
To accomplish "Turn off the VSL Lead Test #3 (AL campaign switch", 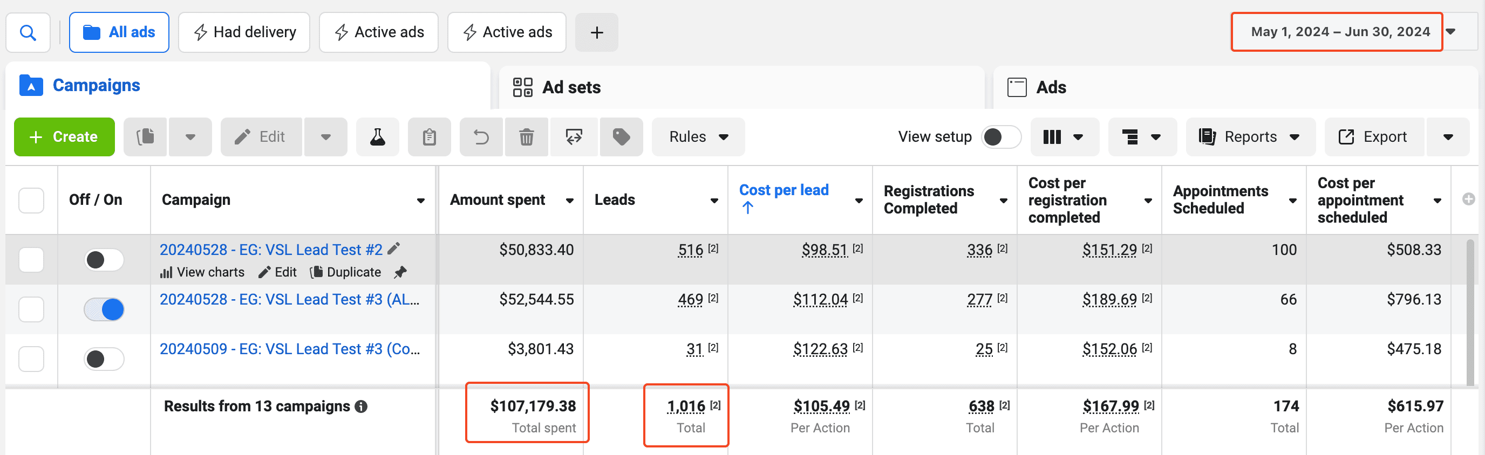I will pyautogui.click(x=104, y=309).
